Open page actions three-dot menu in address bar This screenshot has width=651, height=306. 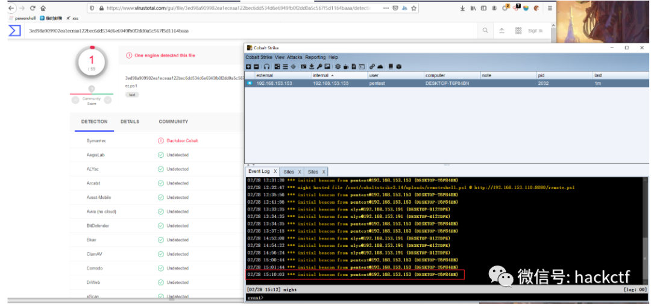[385, 8]
